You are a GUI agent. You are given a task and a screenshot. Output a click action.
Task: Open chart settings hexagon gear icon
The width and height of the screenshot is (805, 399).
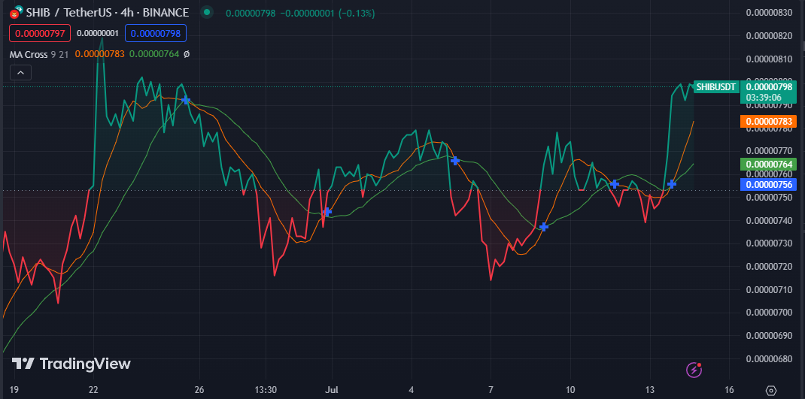[771, 391]
